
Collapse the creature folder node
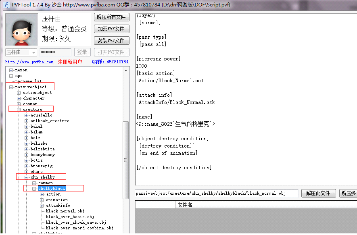(x=19, y=110)
